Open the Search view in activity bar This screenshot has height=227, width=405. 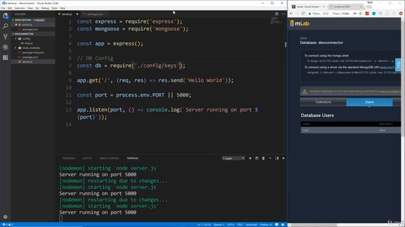point(5,26)
